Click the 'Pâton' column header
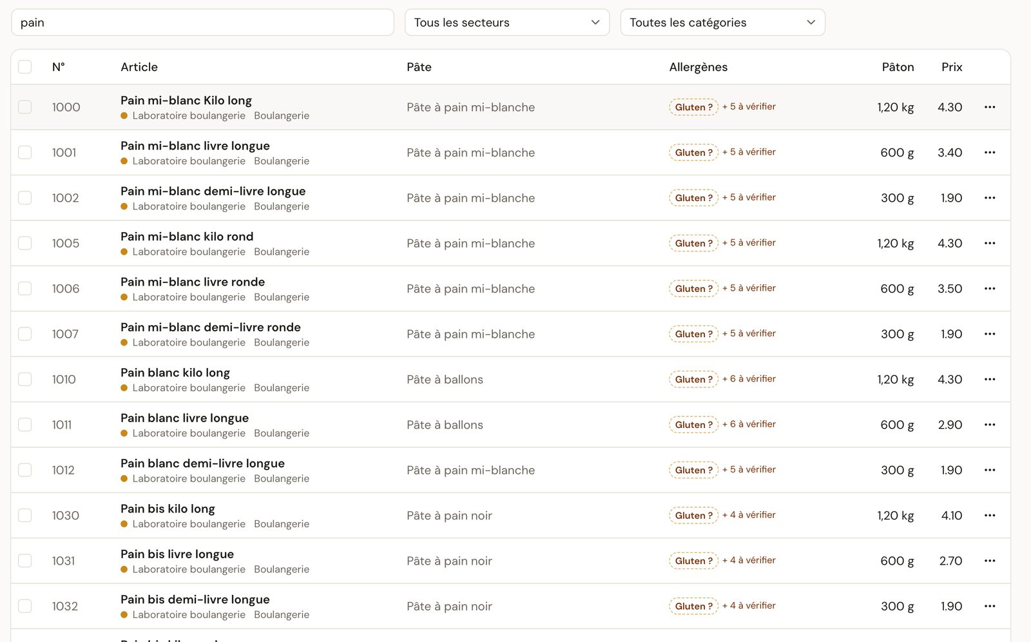The height and width of the screenshot is (642, 1031). (x=898, y=67)
